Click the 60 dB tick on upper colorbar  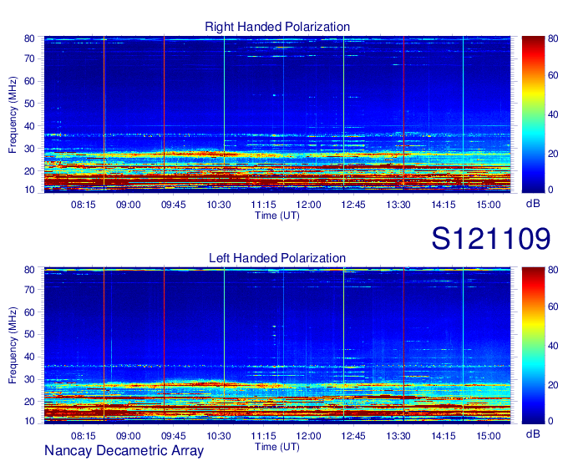553,75
